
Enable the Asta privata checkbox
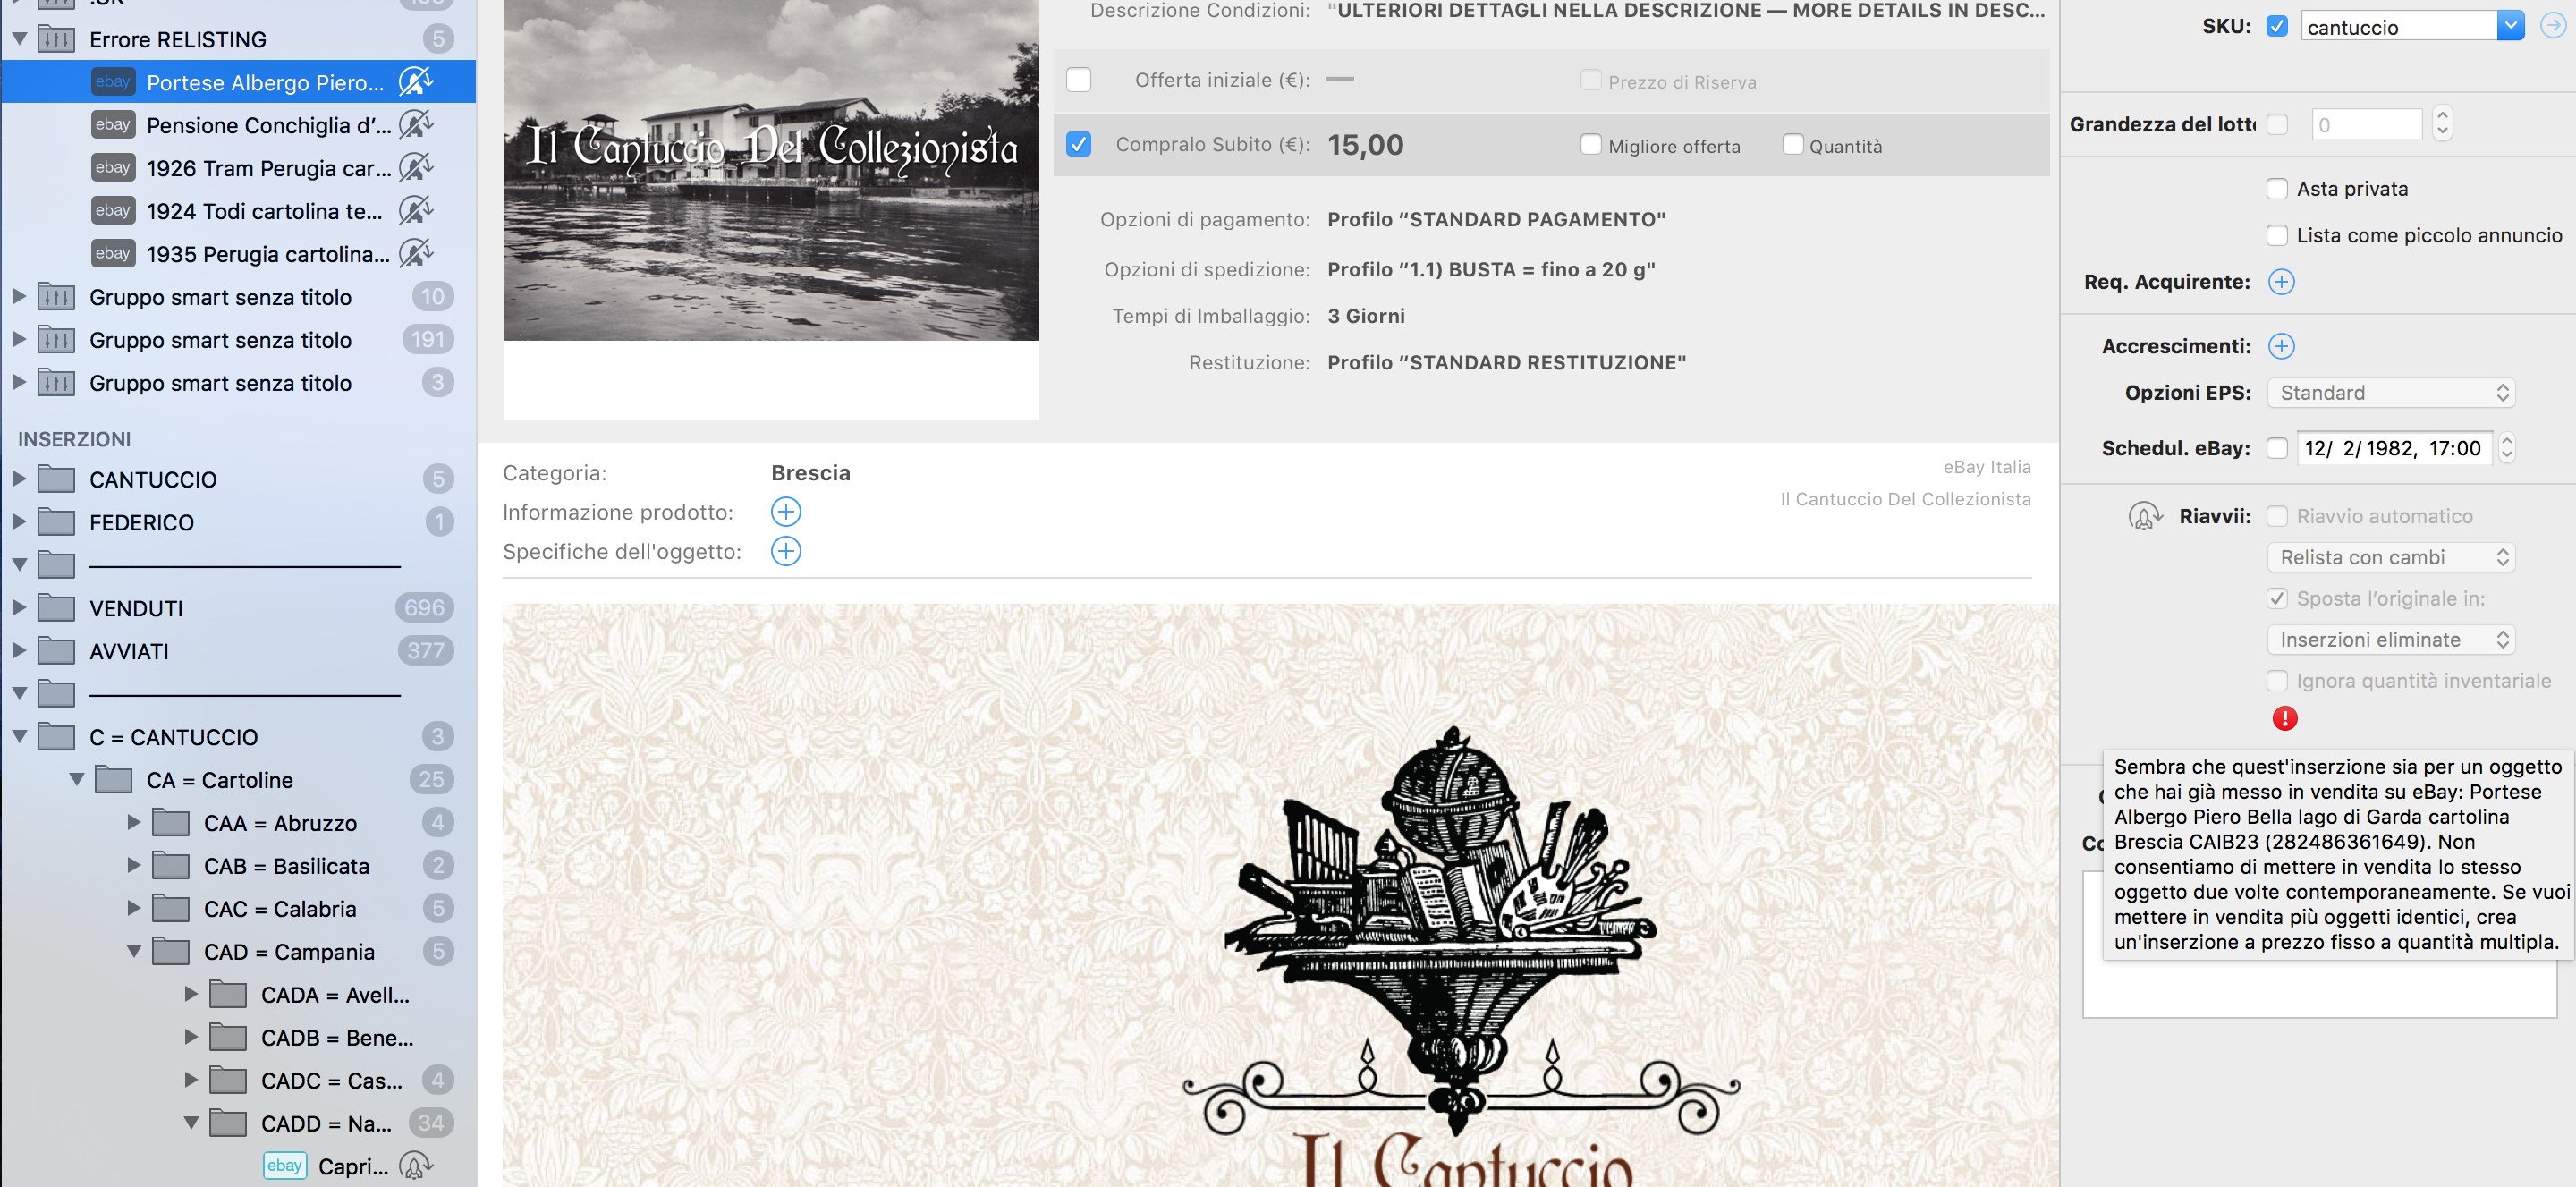[2277, 189]
